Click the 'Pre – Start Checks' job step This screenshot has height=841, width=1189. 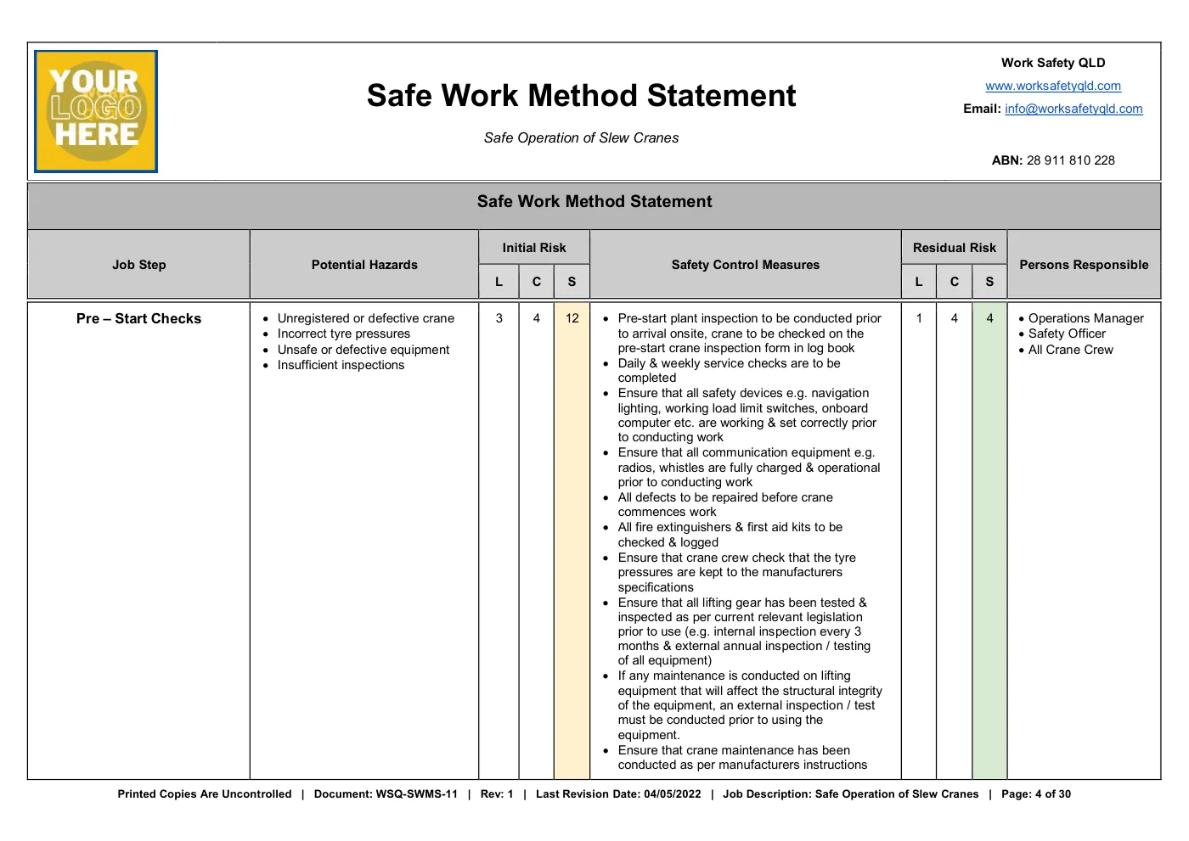pos(139,319)
